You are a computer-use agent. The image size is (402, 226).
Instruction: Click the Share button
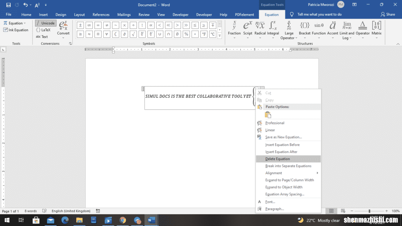(x=388, y=15)
